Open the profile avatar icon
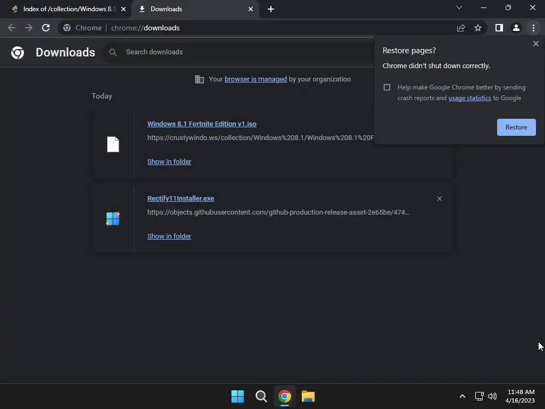The width and height of the screenshot is (545, 409). [516, 28]
